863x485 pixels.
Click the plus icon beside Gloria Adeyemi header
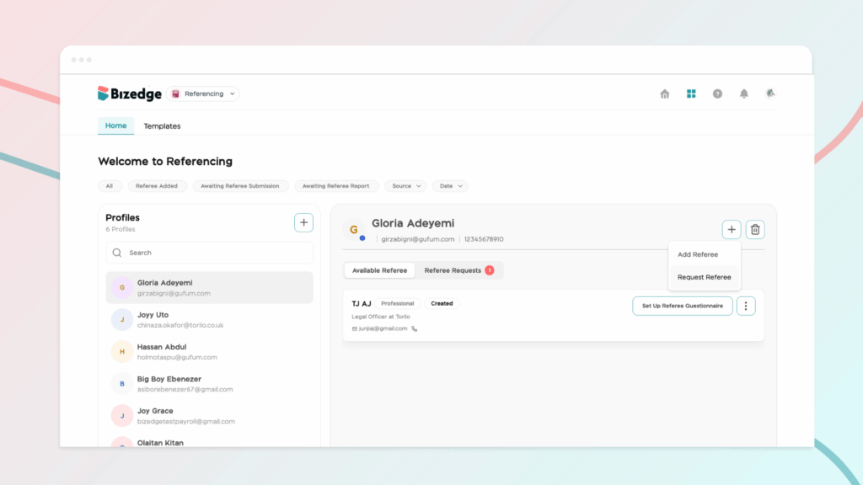tap(732, 230)
